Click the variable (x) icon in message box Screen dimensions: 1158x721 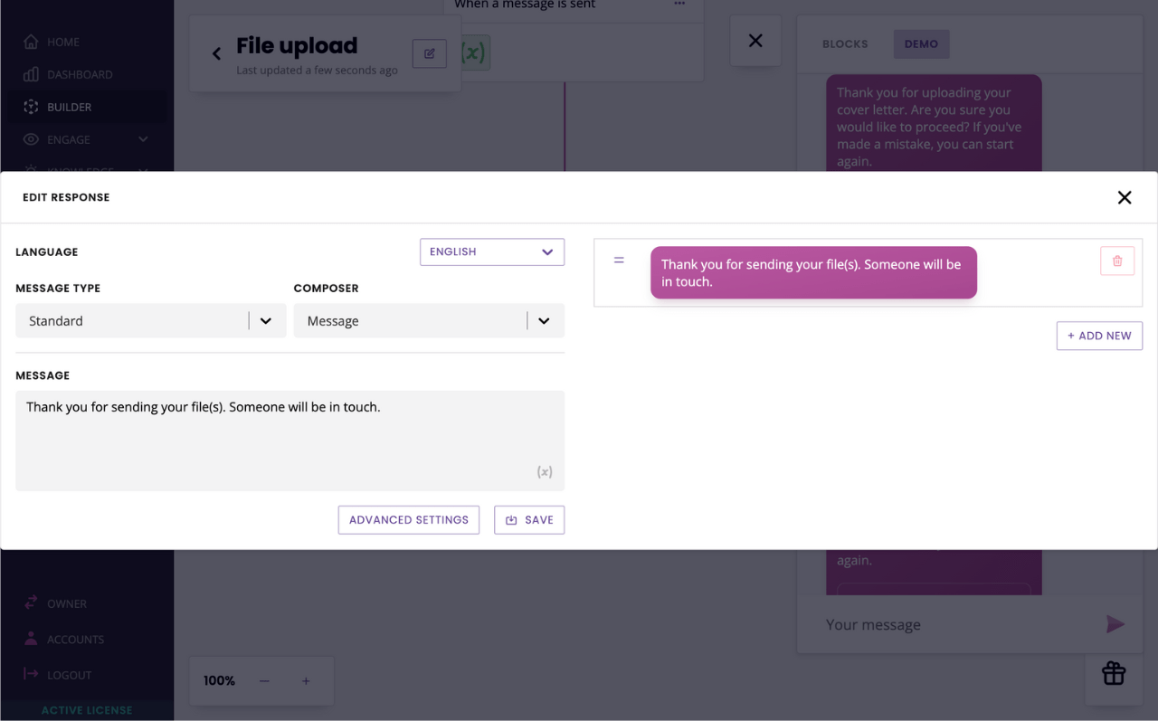click(545, 472)
